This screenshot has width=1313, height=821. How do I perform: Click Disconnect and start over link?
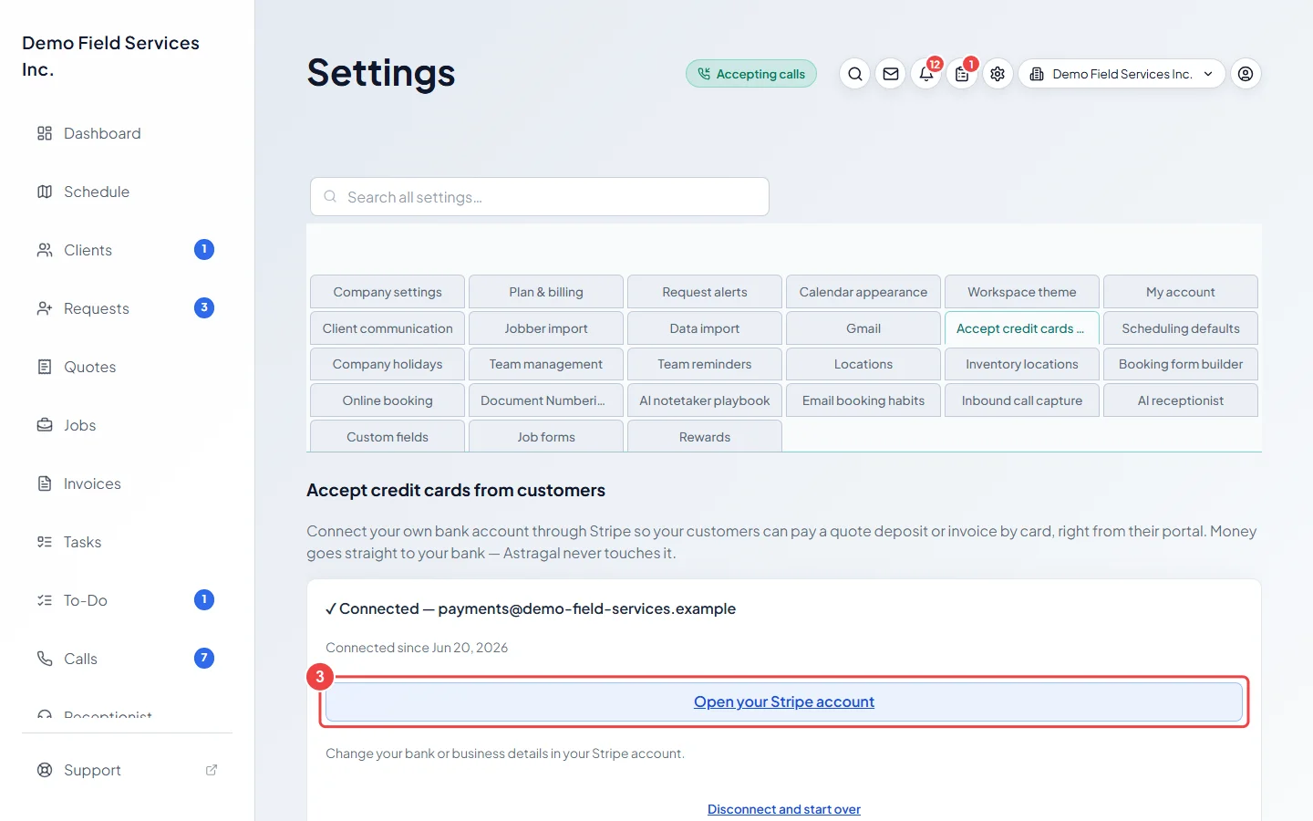click(x=784, y=809)
